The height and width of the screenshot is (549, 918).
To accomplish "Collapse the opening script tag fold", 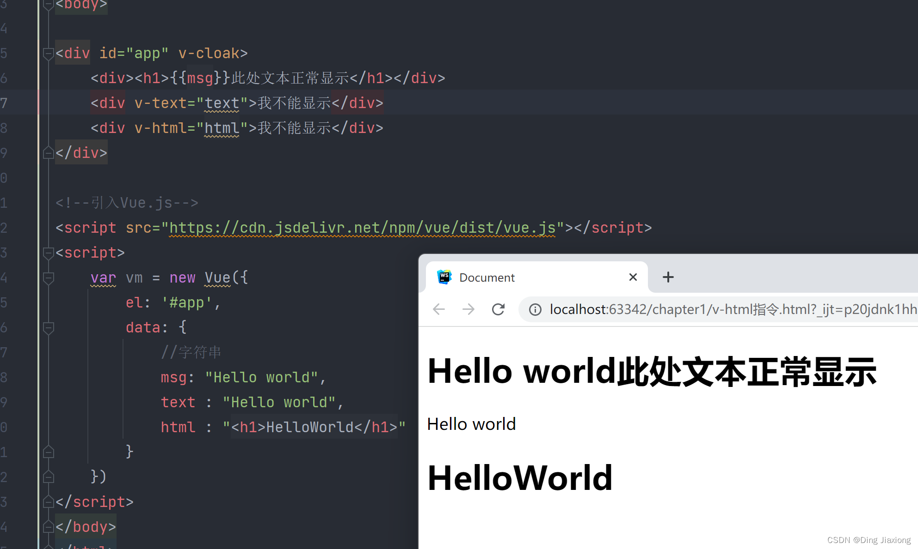I will pos(48,253).
